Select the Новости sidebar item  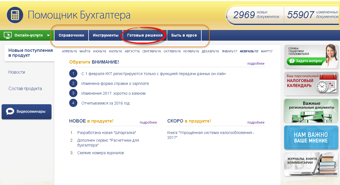17,72
